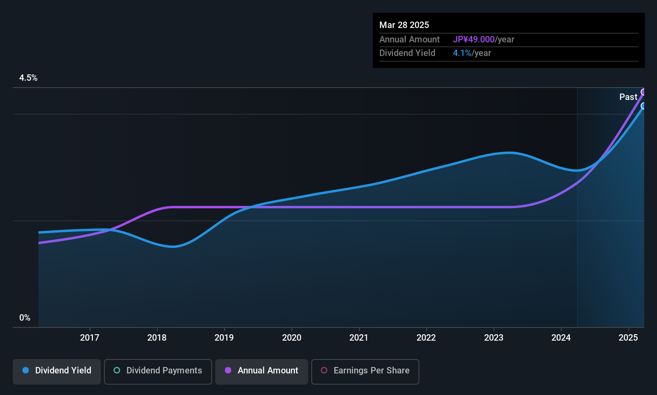Click the 2023 x-axis label
657x395 pixels.
point(494,338)
